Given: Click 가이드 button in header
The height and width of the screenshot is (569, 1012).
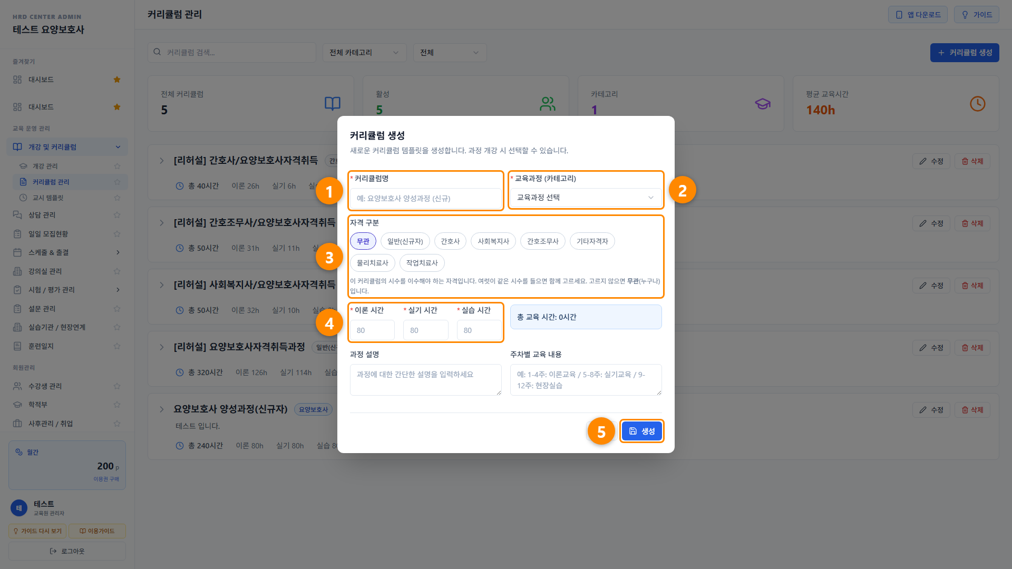Looking at the screenshot, I should (x=977, y=15).
